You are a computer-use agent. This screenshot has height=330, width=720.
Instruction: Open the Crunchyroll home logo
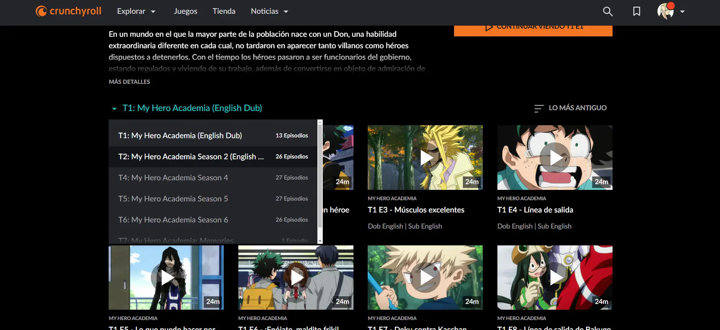pos(68,11)
